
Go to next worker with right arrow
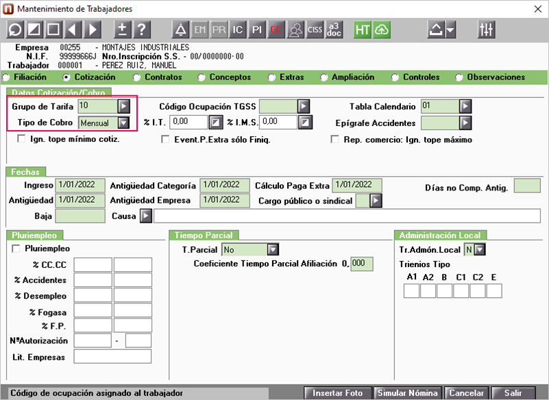[93, 29]
